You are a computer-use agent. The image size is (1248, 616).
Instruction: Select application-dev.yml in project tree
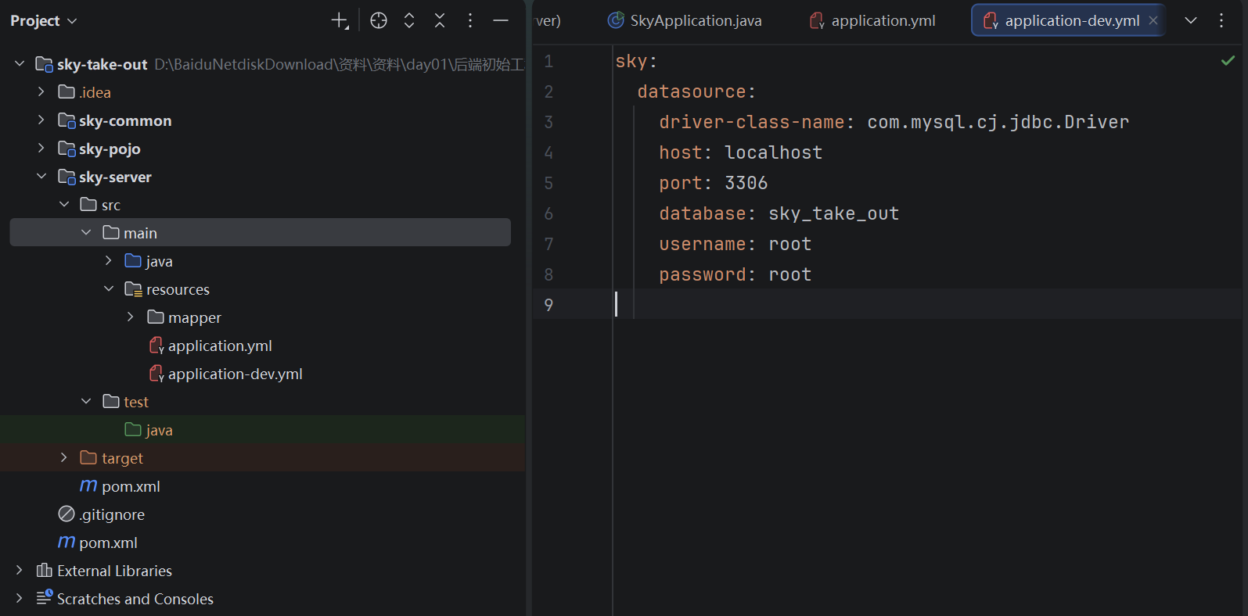tap(235, 374)
